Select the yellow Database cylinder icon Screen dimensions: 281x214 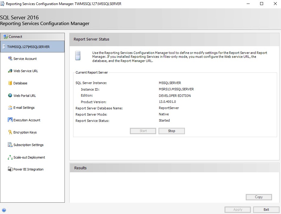[x=10, y=83]
